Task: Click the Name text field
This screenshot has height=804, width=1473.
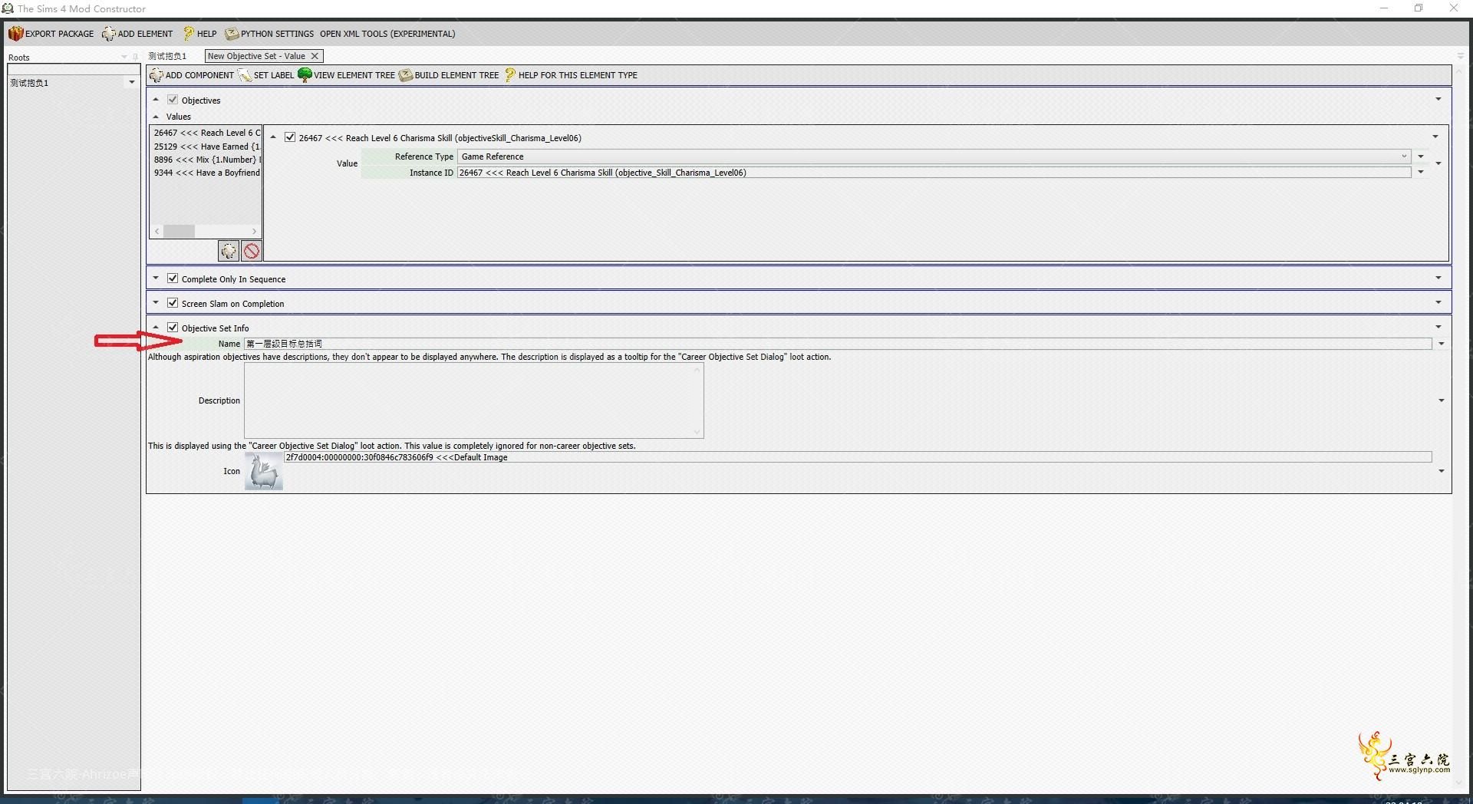Action: (x=838, y=344)
